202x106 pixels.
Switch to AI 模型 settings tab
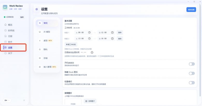[47, 32]
